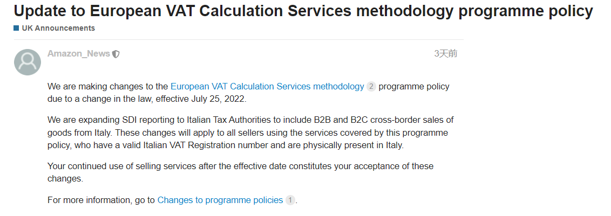Click the click-count badge showing 2
This screenshot has width=611, height=216.
pos(371,86)
